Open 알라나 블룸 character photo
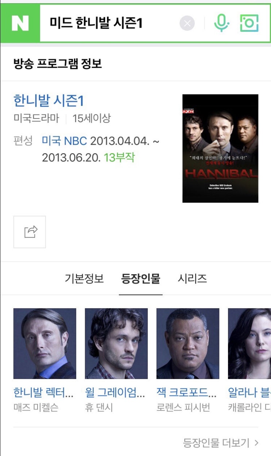The image size is (271, 456). pos(249,344)
